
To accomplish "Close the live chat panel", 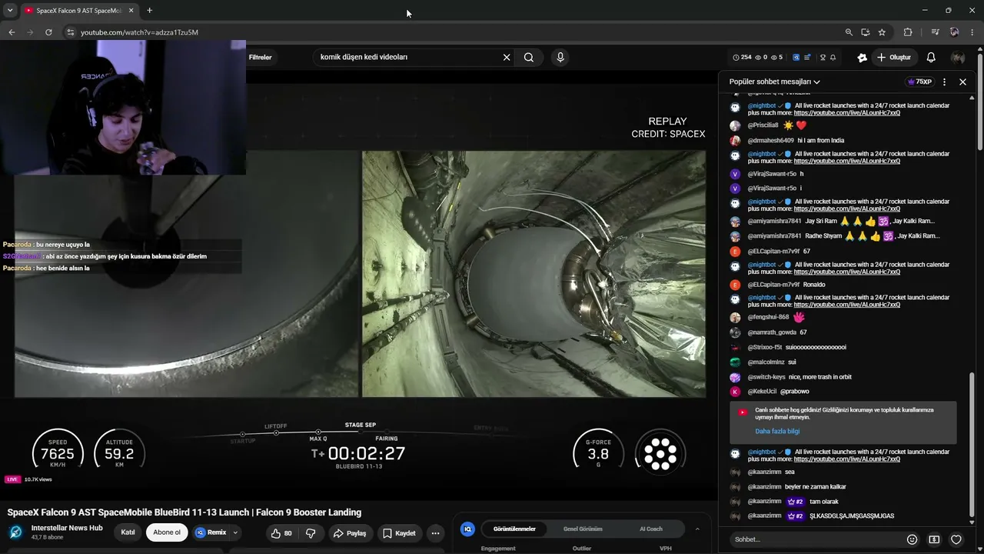I will (962, 82).
